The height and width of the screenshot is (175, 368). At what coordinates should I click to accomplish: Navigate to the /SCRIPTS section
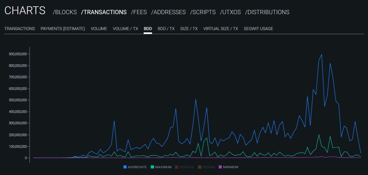click(x=203, y=12)
